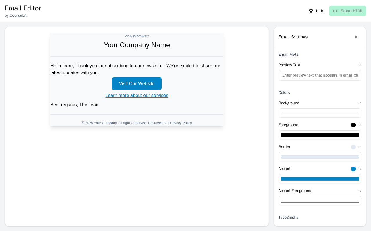Image resolution: width=371 pixels, height=231 pixels.
Task: Close the Email Settings panel
Action: pyautogui.click(x=356, y=37)
